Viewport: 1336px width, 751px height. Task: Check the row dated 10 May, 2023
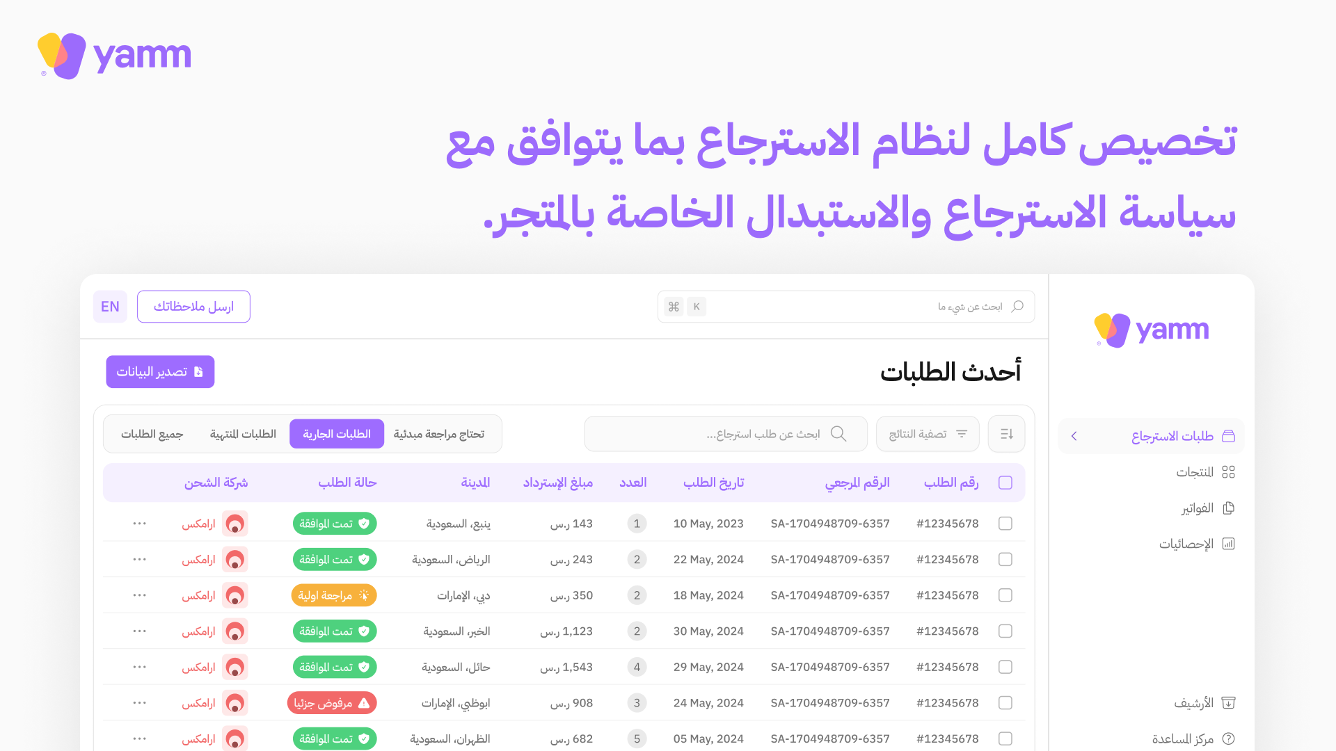pyautogui.click(x=1005, y=524)
